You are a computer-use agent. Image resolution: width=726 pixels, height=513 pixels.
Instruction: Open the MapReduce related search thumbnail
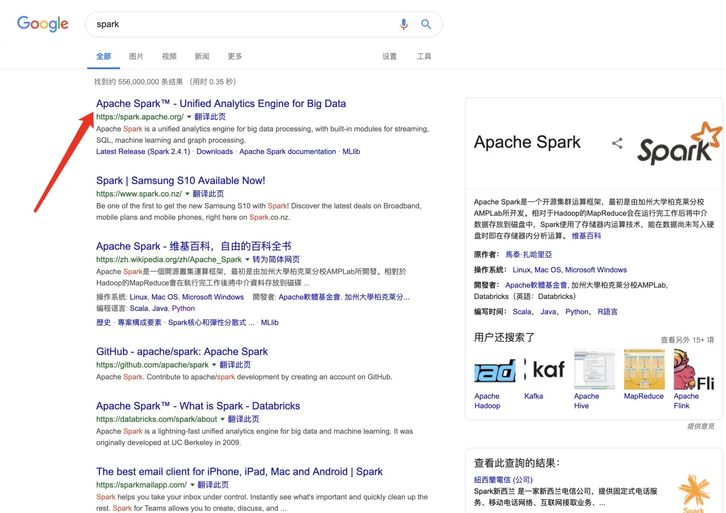[x=645, y=370]
